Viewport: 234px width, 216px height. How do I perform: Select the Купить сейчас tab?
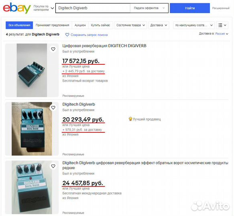pyautogui.click(x=100, y=25)
